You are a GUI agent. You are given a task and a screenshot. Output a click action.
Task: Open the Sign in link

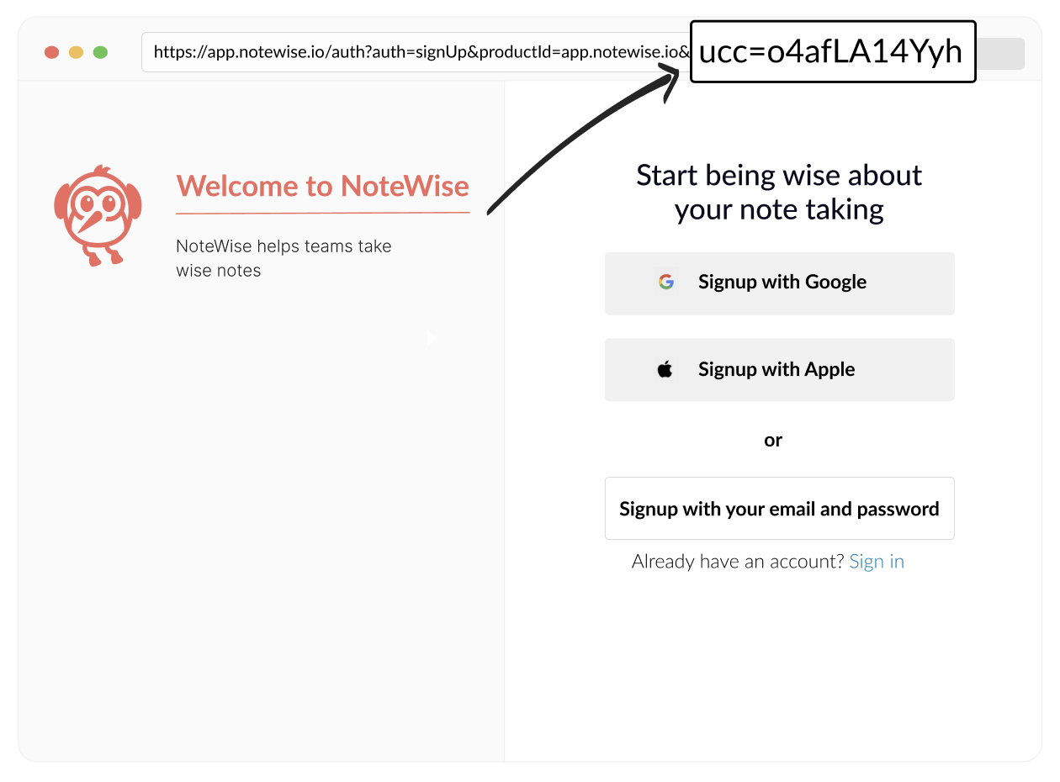click(877, 562)
